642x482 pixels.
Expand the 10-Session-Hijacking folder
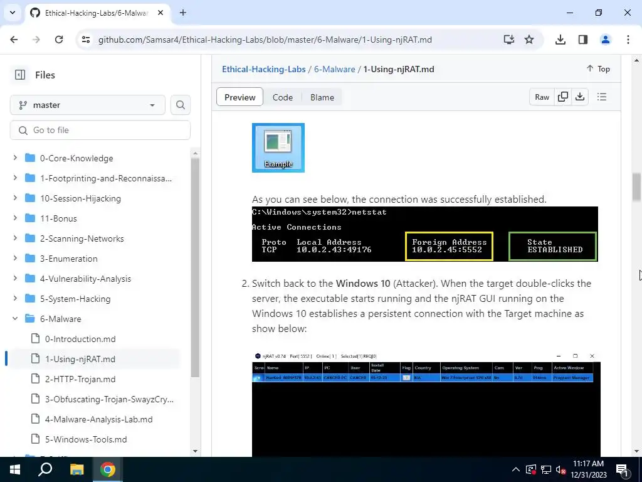click(x=15, y=198)
